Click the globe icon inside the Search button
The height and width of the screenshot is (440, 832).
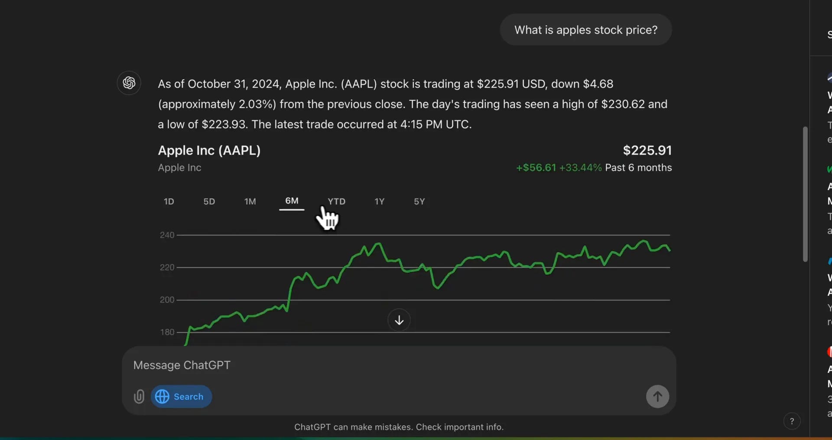162,396
